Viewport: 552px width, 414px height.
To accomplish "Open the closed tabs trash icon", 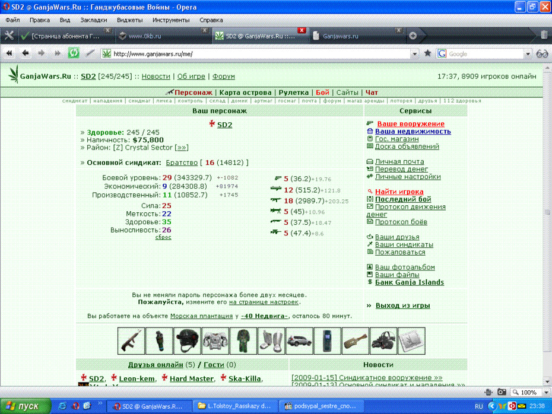I will click(x=544, y=35).
